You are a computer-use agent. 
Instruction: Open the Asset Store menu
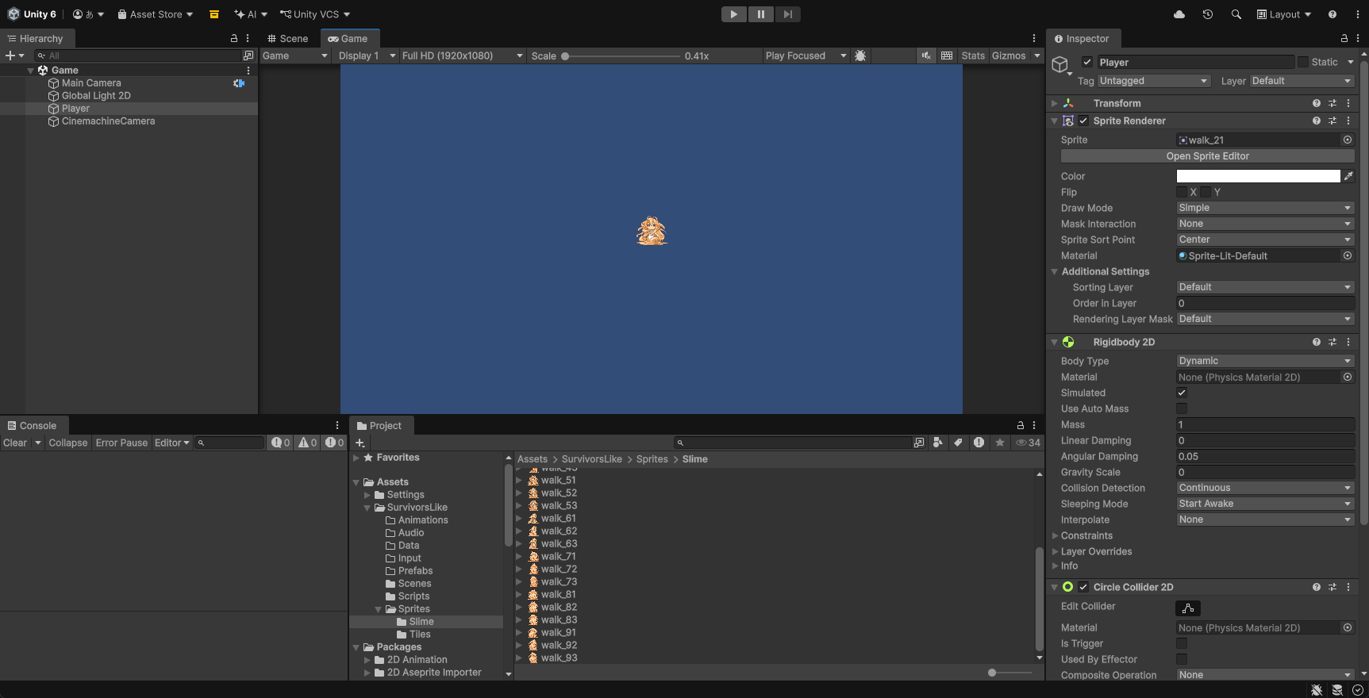click(156, 14)
